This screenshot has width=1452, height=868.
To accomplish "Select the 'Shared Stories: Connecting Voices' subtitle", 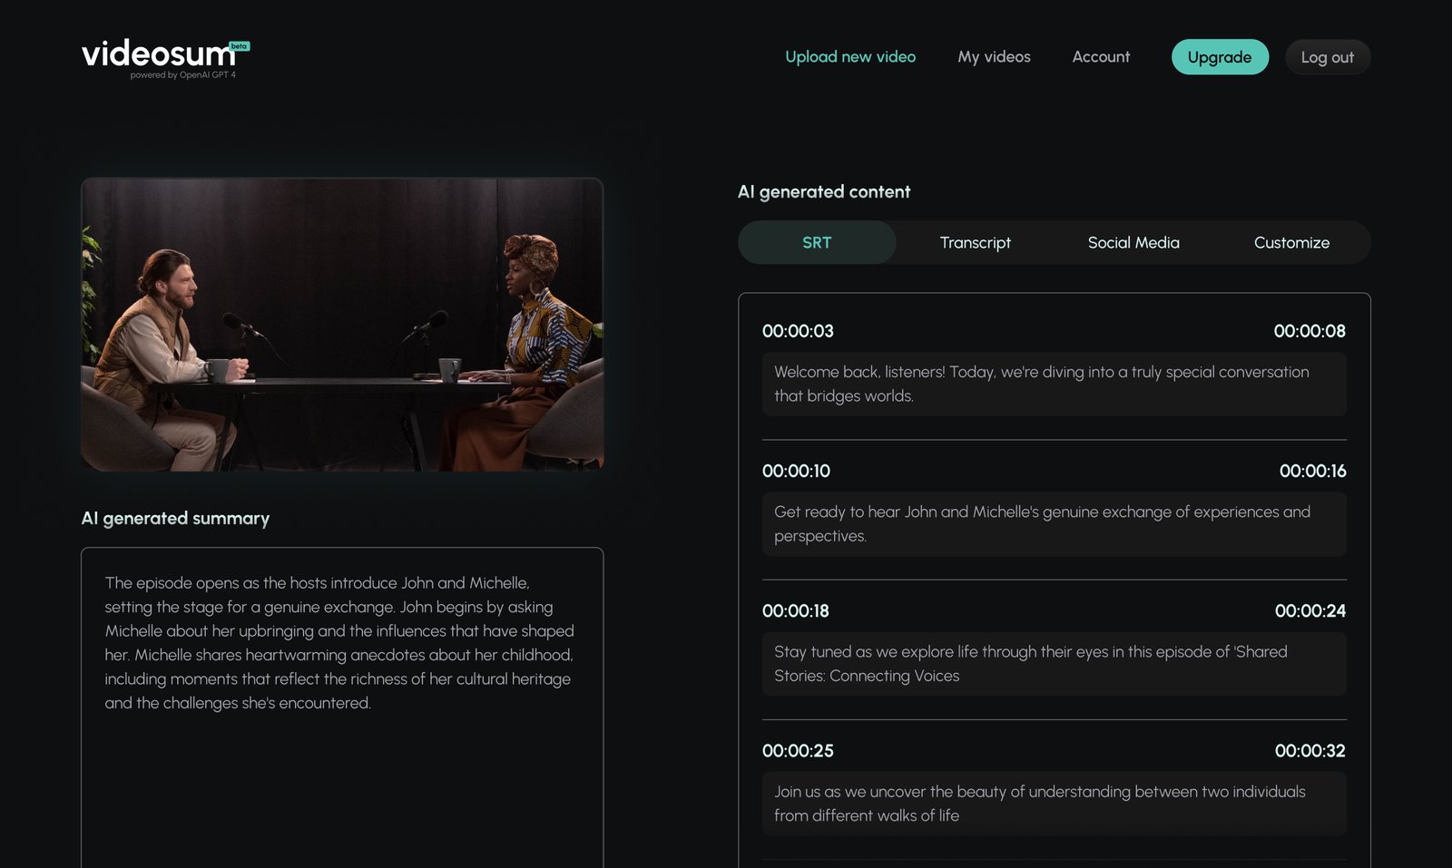I will [1054, 663].
